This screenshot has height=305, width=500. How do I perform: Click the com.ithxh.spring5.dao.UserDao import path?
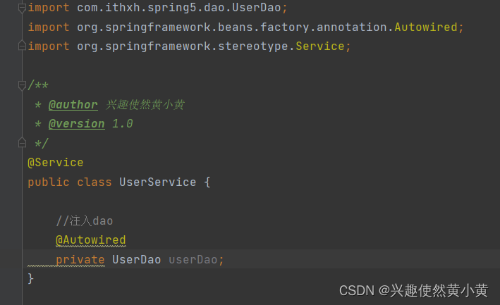click(179, 8)
